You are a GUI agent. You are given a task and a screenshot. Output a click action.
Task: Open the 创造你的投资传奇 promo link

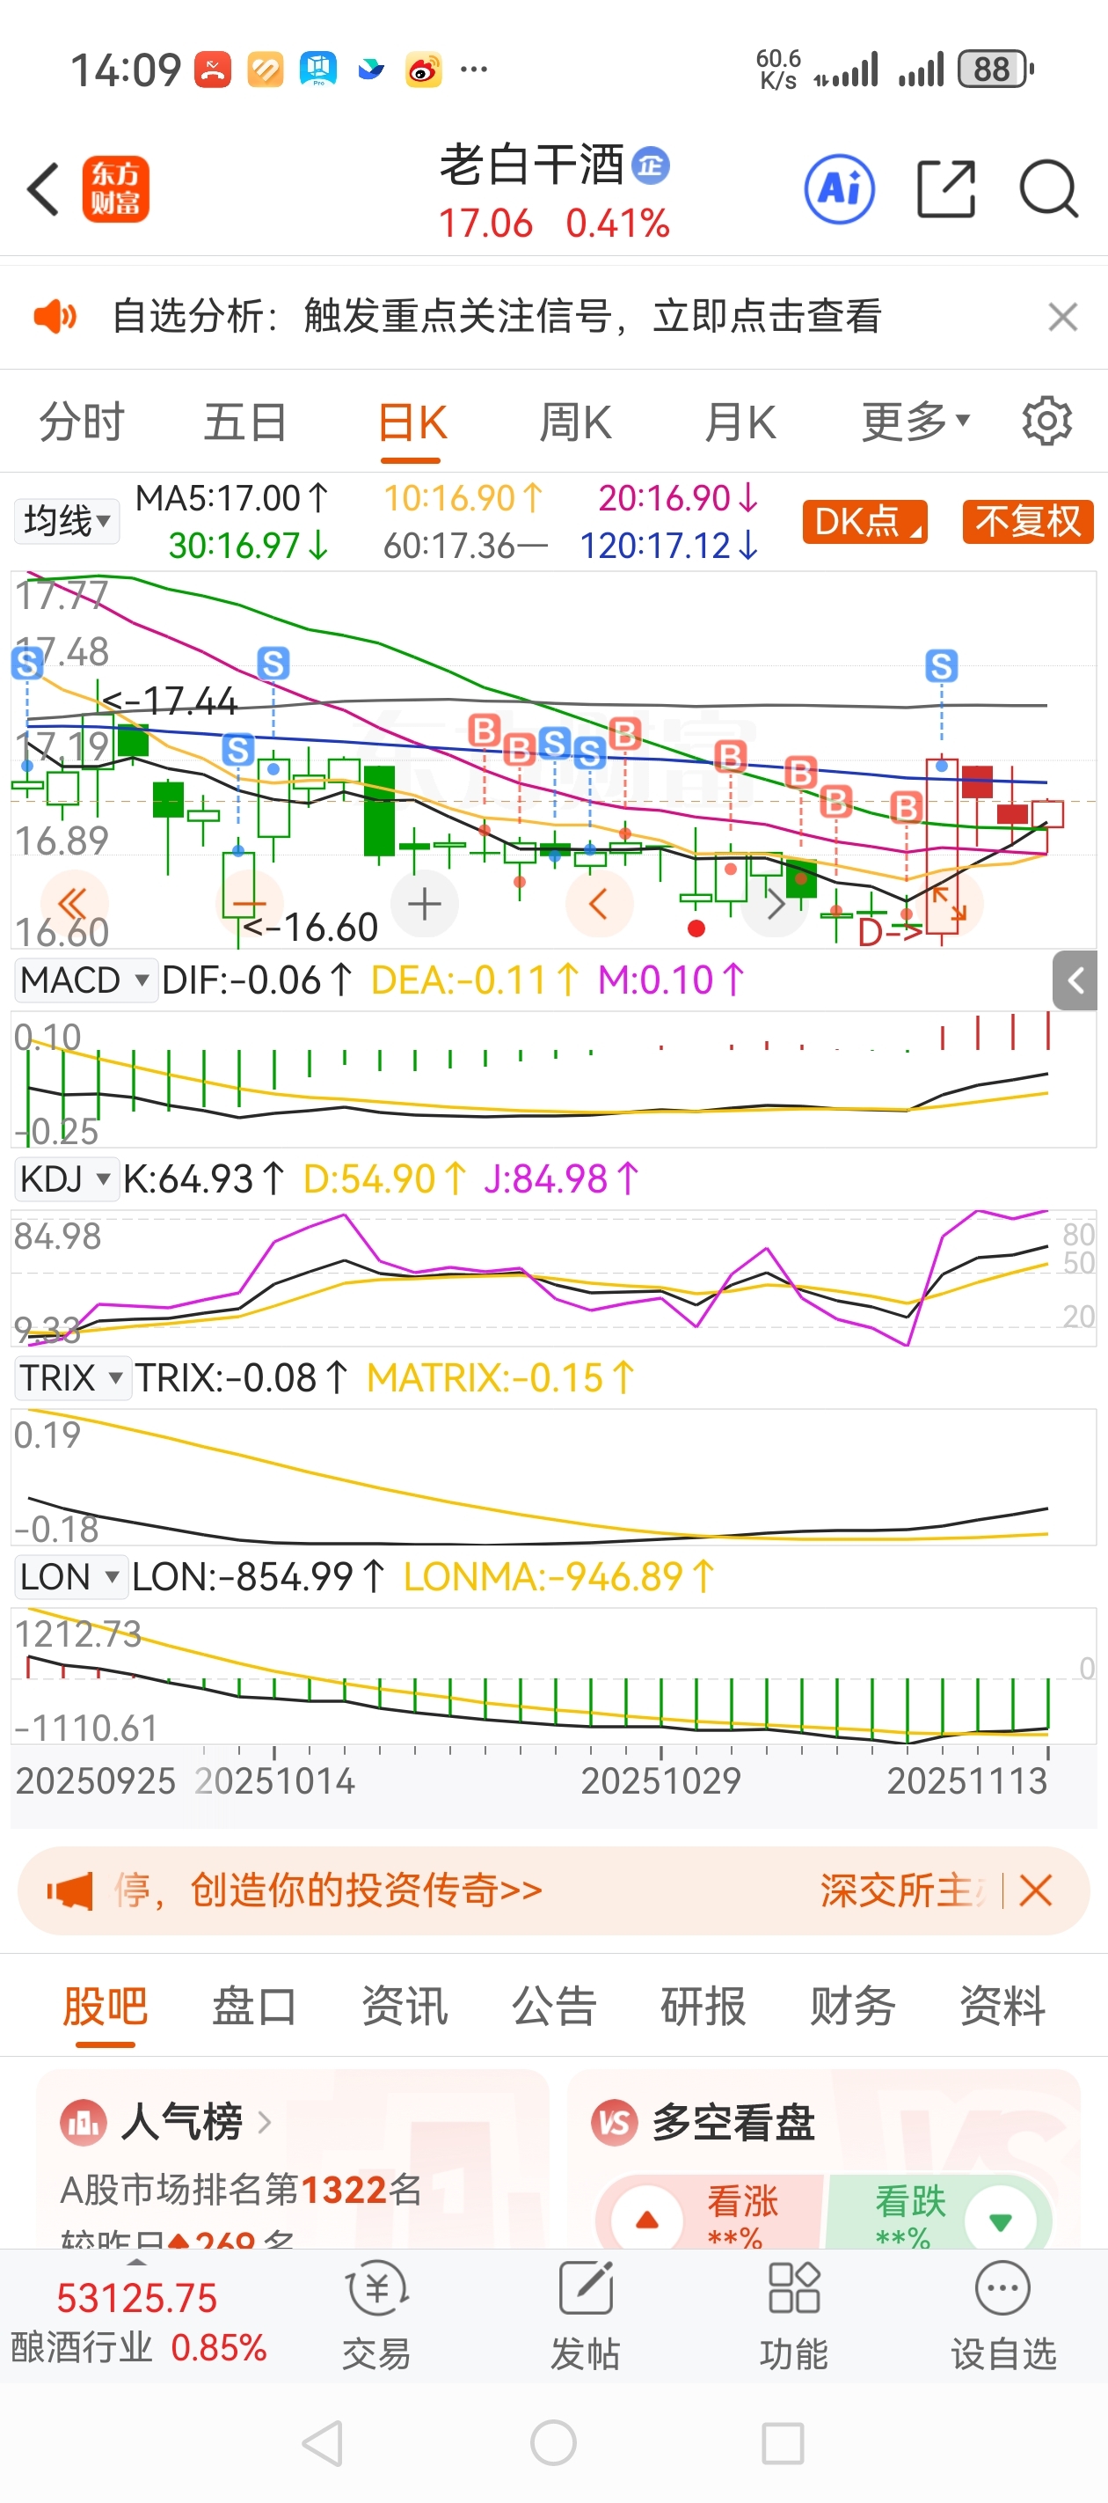(x=366, y=1890)
